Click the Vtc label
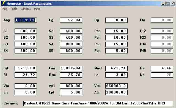The width and height of the screenshot is (176, 108). pyautogui.click(x=97, y=86)
